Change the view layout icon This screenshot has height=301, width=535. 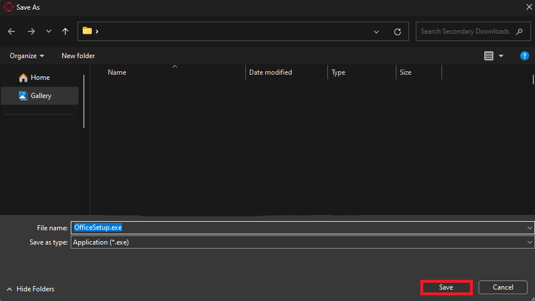pos(489,56)
